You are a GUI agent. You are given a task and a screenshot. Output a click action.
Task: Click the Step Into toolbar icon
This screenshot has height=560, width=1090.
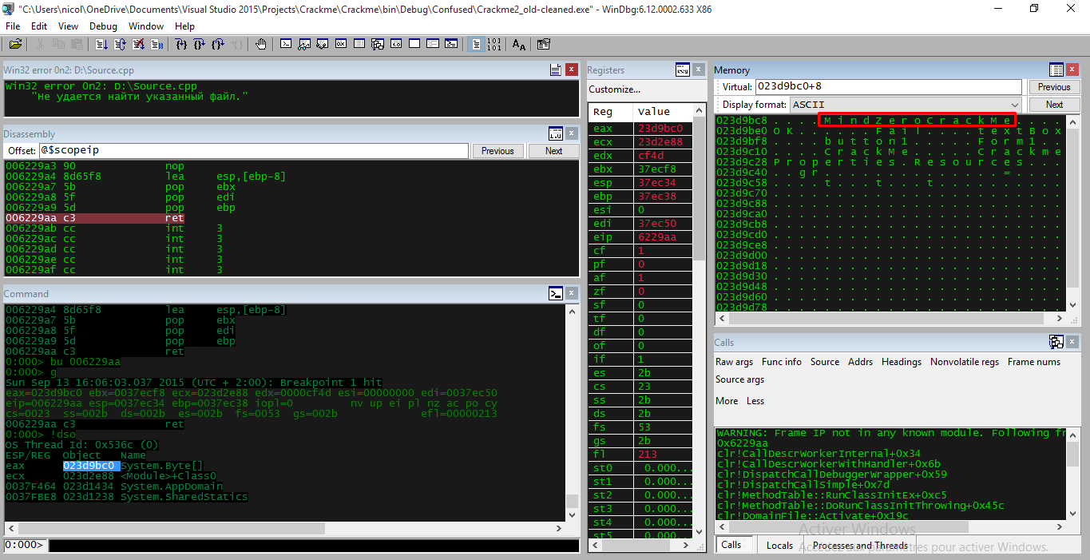(181, 45)
